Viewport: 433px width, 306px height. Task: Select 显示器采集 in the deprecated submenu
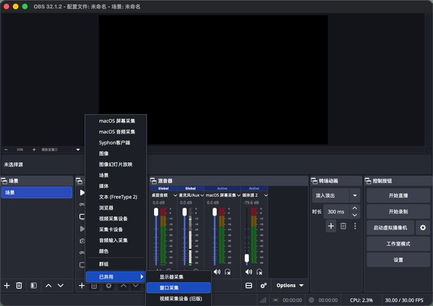(x=179, y=277)
